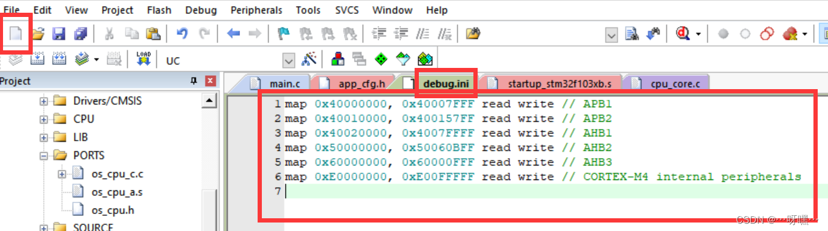Click the Redo arrow icon
828x231 pixels.
coord(204,34)
